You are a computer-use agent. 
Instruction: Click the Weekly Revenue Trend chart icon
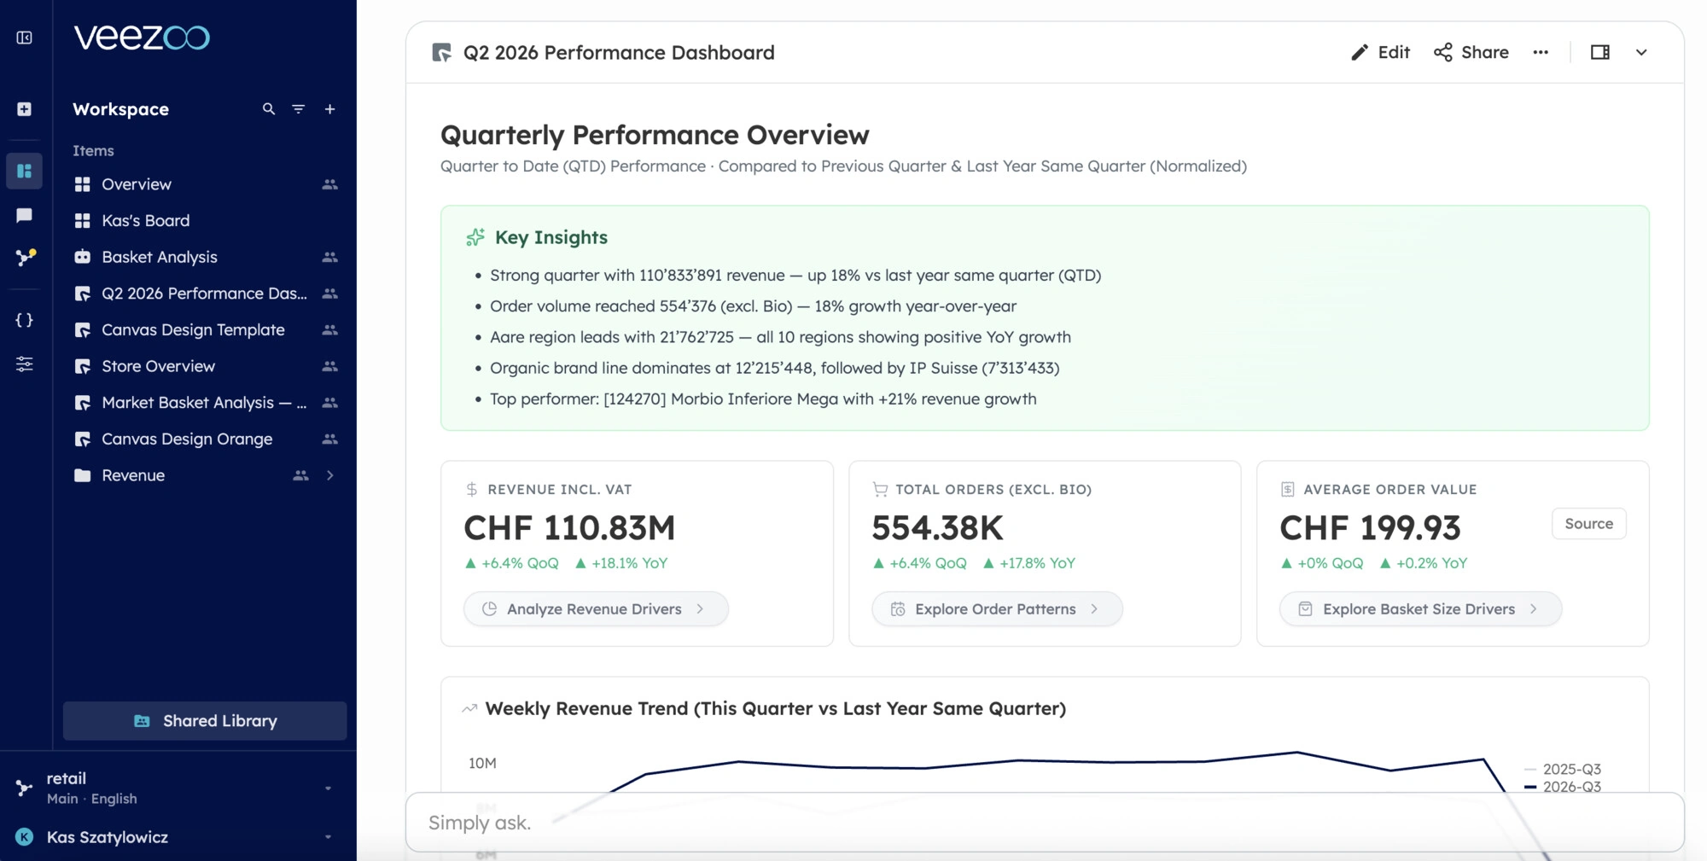tap(469, 708)
